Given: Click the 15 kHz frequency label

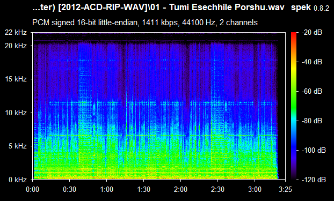Looking at the screenshot, I should pos(16,79).
